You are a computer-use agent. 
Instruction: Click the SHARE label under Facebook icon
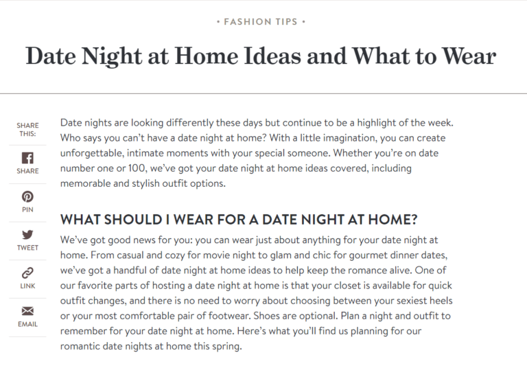(27, 171)
